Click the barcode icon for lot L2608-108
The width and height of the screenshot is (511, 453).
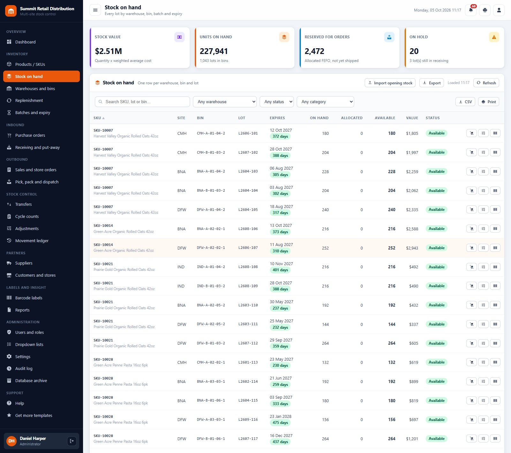click(x=495, y=267)
